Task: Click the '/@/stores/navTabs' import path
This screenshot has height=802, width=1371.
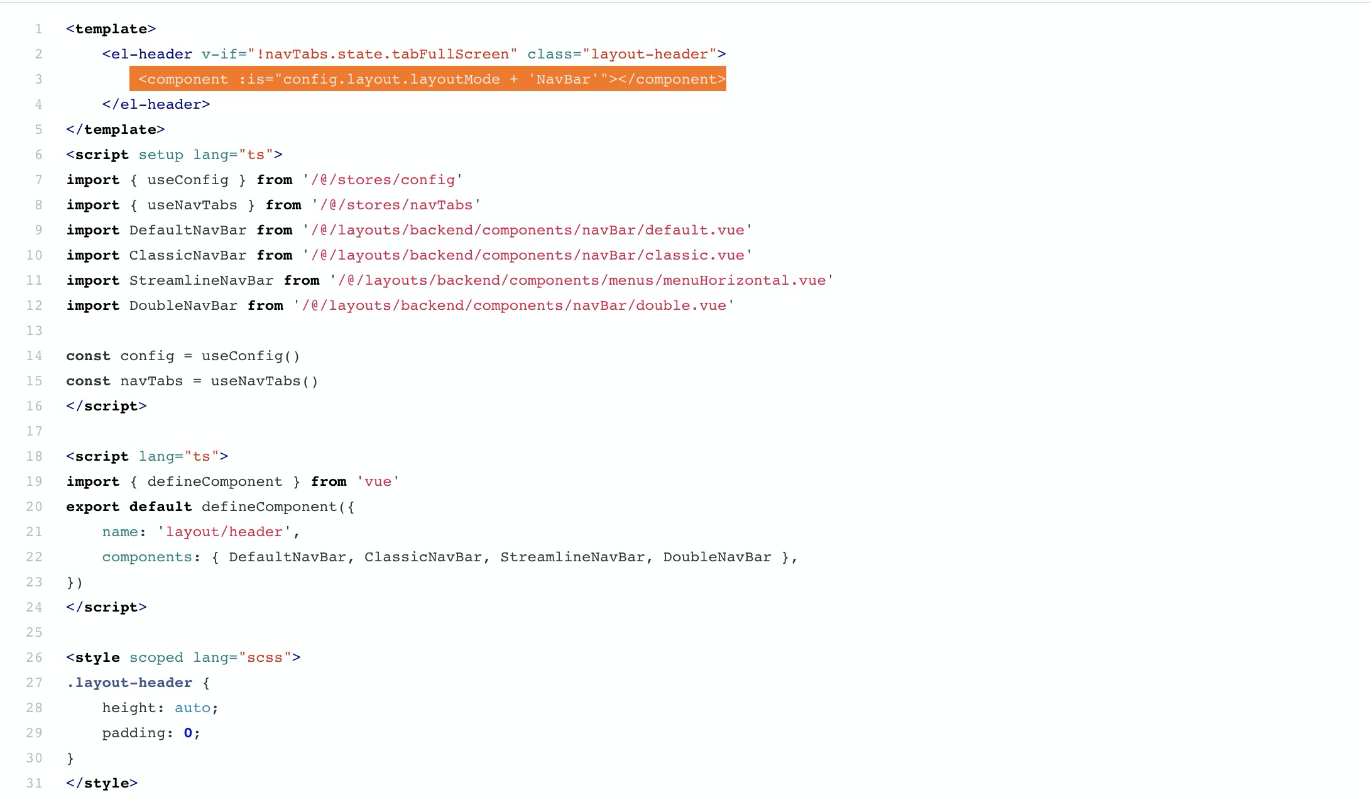Action: click(x=396, y=205)
